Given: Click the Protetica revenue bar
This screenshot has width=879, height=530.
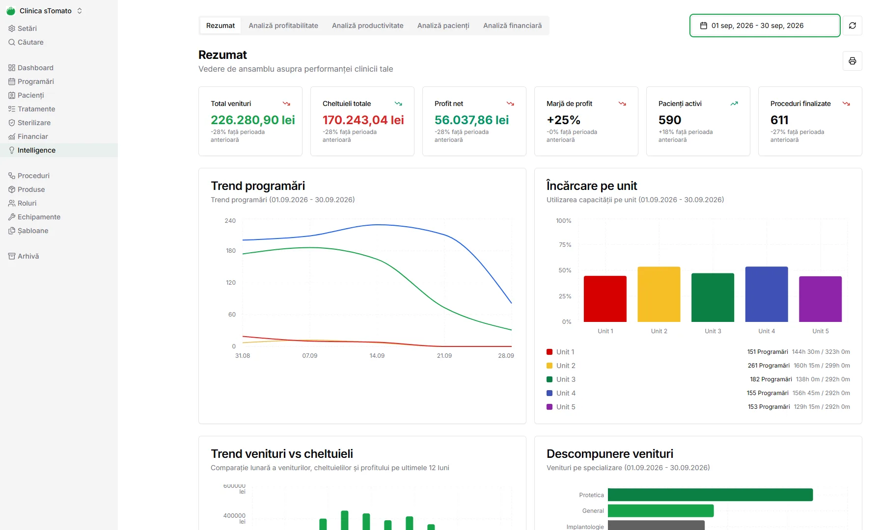Looking at the screenshot, I should pos(710,495).
